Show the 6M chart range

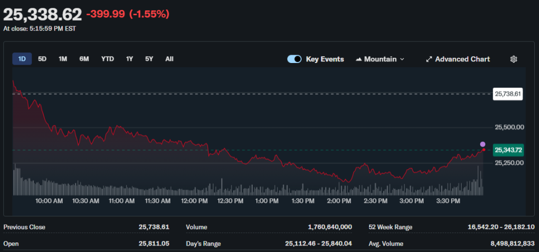(84, 59)
